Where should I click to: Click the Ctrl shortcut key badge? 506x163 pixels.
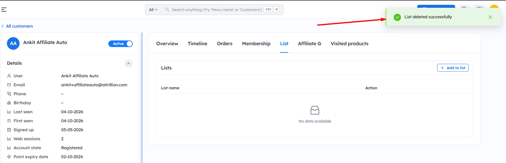pyautogui.click(x=268, y=10)
